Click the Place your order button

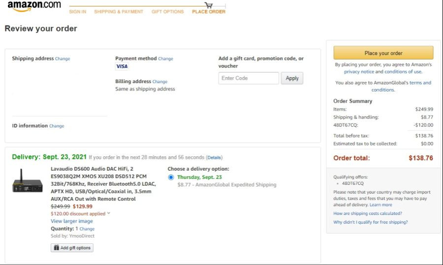tap(383, 53)
